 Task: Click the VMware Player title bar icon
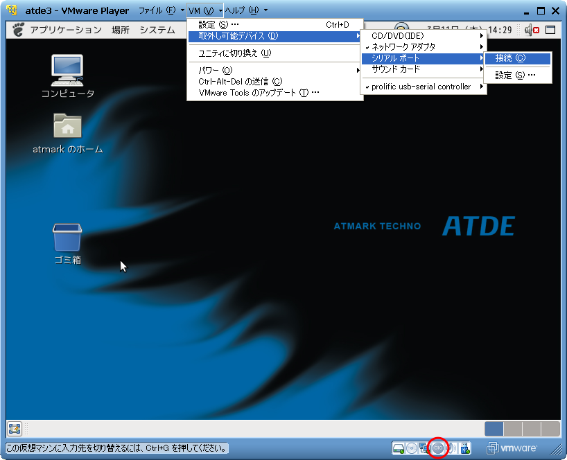point(12,10)
